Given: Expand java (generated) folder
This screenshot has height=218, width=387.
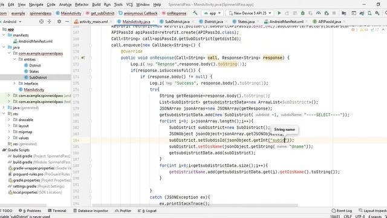Looking at the screenshot, I should point(4,108).
